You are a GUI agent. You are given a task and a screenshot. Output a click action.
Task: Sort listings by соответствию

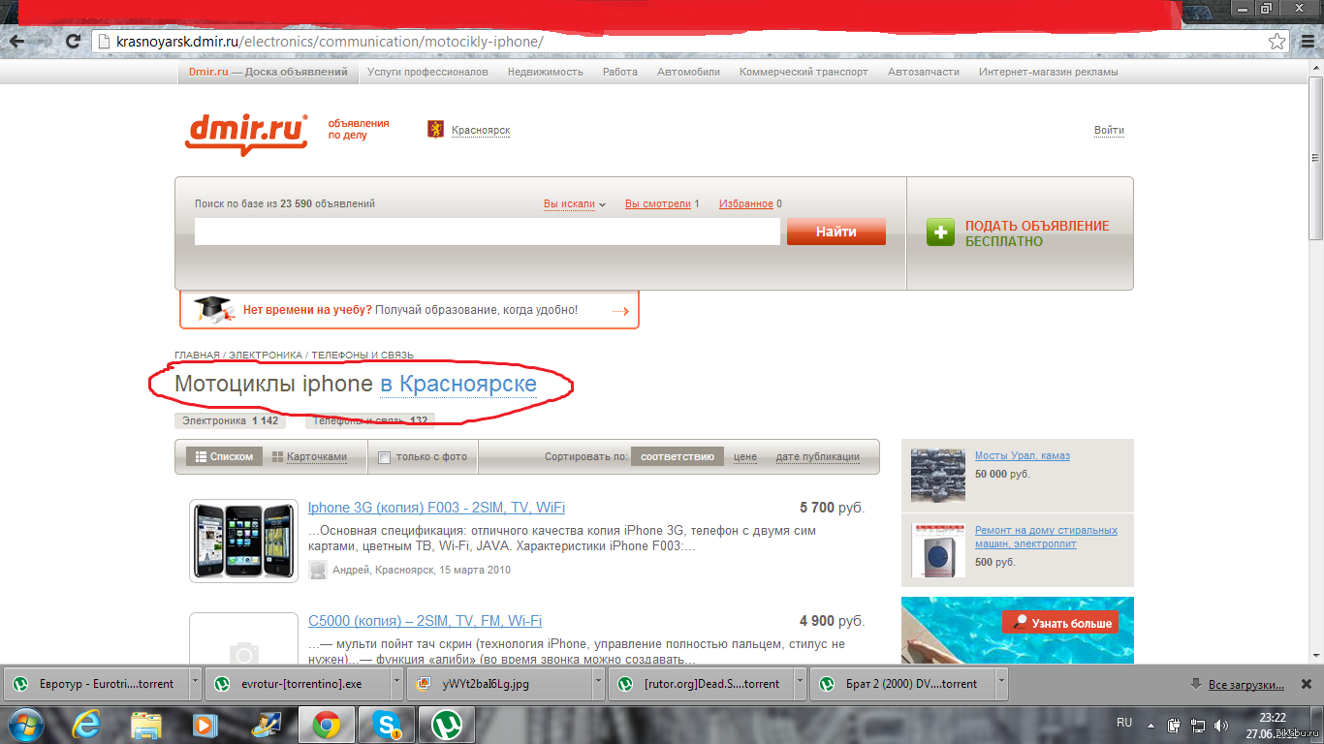678,456
